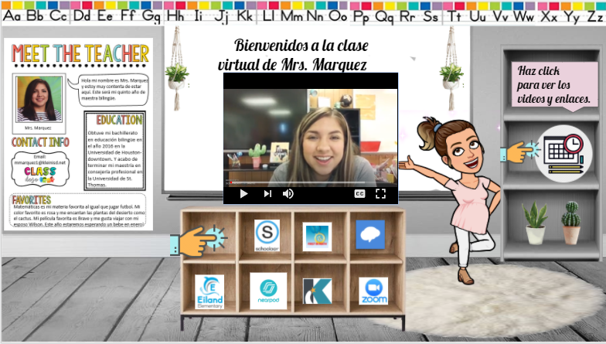The image size is (606, 344).
Task: Click the Meet the Teacher heading
Action: coord(80,54)
